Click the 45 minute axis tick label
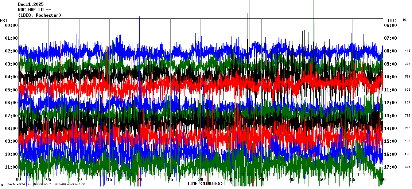This screenshot has height=189, width=412. [292, 180]
